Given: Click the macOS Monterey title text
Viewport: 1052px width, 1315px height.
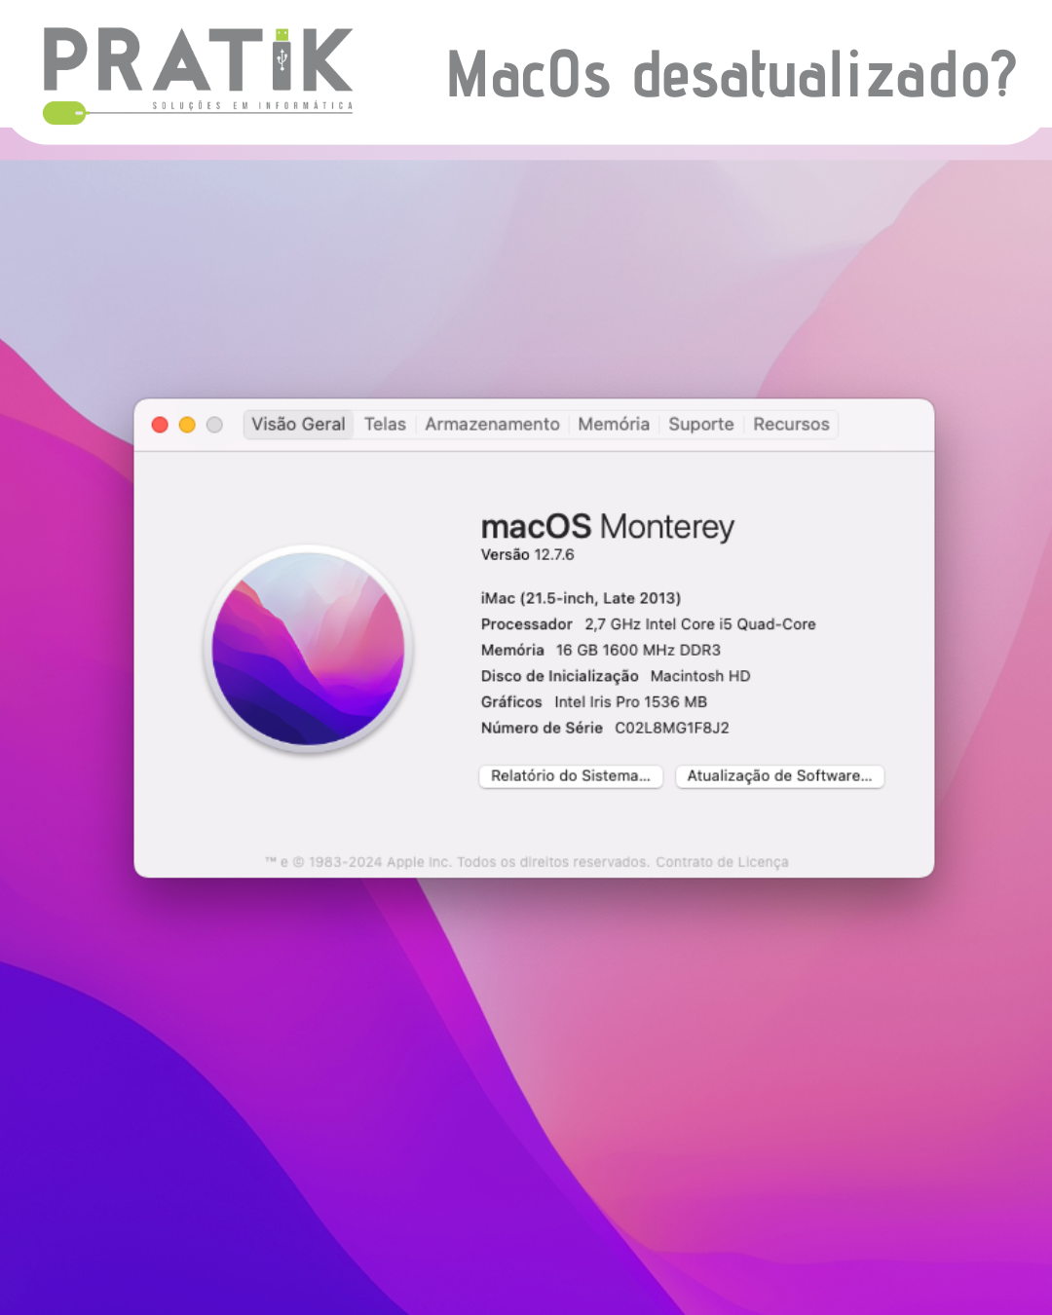Looking at the screenshot, I should pyautogui.click(x=607, y=527).
